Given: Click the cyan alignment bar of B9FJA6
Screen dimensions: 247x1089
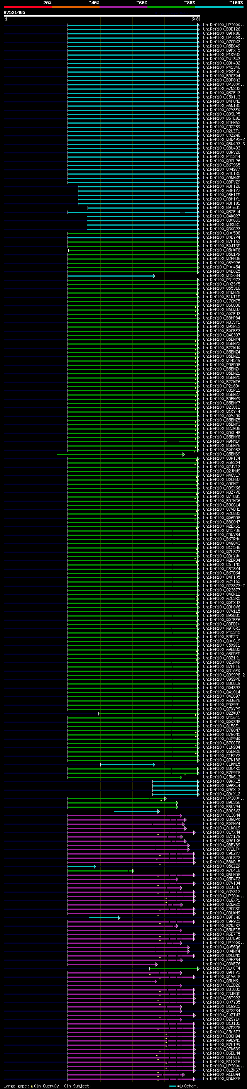Looking at the screenshot, I should click(104, 918).
